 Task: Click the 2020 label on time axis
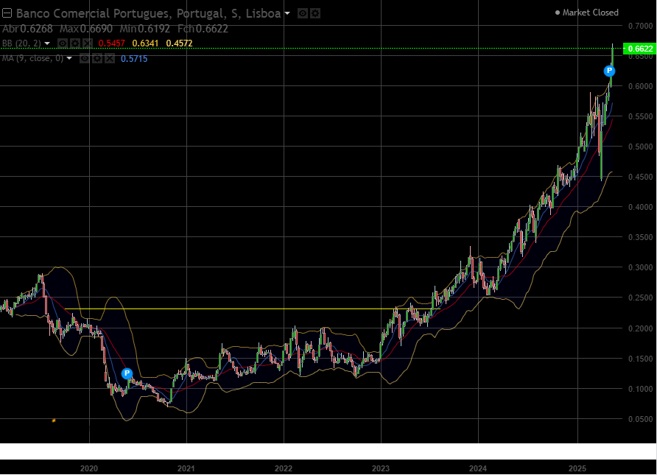(x=89, y=468)
